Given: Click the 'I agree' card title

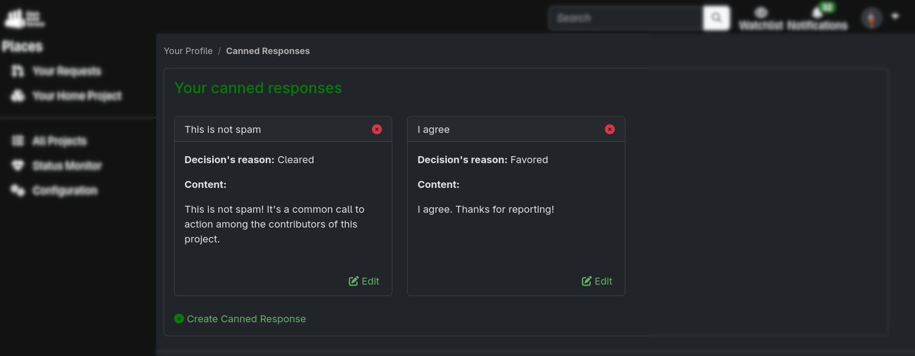Looking at the screenshot, I should point(433,129).
